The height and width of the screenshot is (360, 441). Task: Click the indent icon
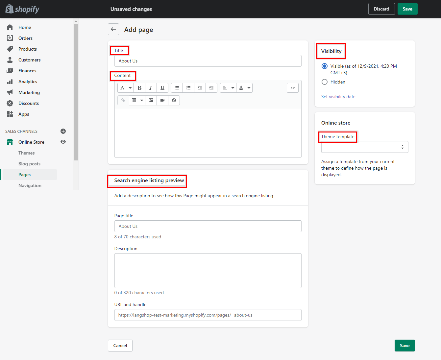coord(211,88)
